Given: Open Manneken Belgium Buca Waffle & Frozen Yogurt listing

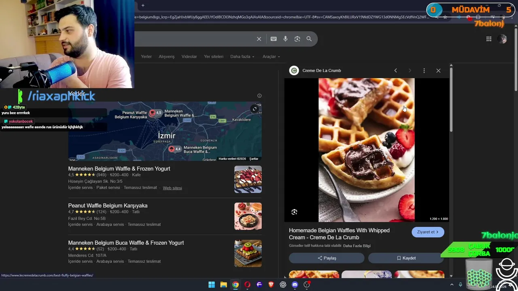Looking at the screenshot, I should pos(126,243).
